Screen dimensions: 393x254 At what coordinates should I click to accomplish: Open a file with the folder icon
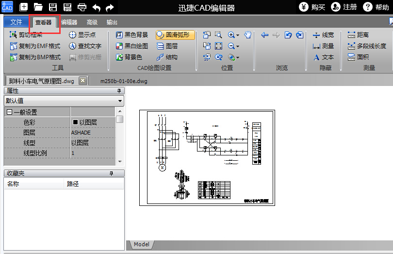click(x=38, y=7)
